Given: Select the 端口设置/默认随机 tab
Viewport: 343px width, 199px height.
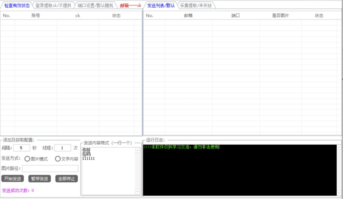Looking at the screenshot, I should pyautogui.click(x=95, y=5).
